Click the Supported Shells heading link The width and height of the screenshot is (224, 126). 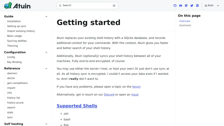pos(77,106)
